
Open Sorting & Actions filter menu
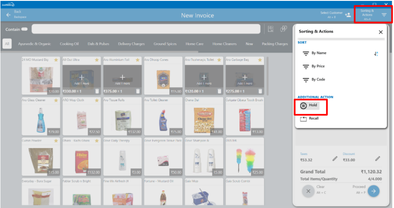coord(384,15)
